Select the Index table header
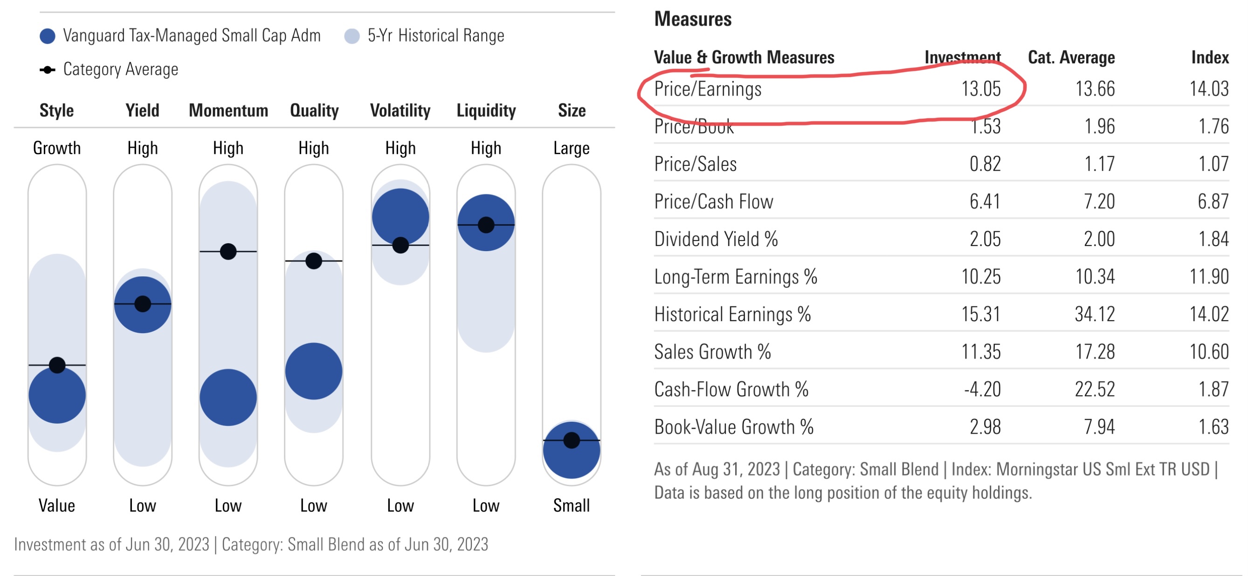This screenshot has width=1248, height=576. click(1209, 58)
